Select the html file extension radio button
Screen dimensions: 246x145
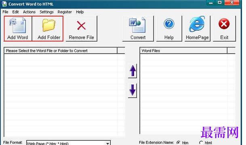[x=201, y=143]
